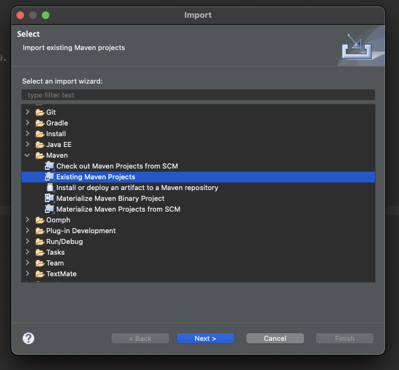Select the Oomph label
Image resolution: width=399 pixels, height=370 pixels.
pos(58,220)
